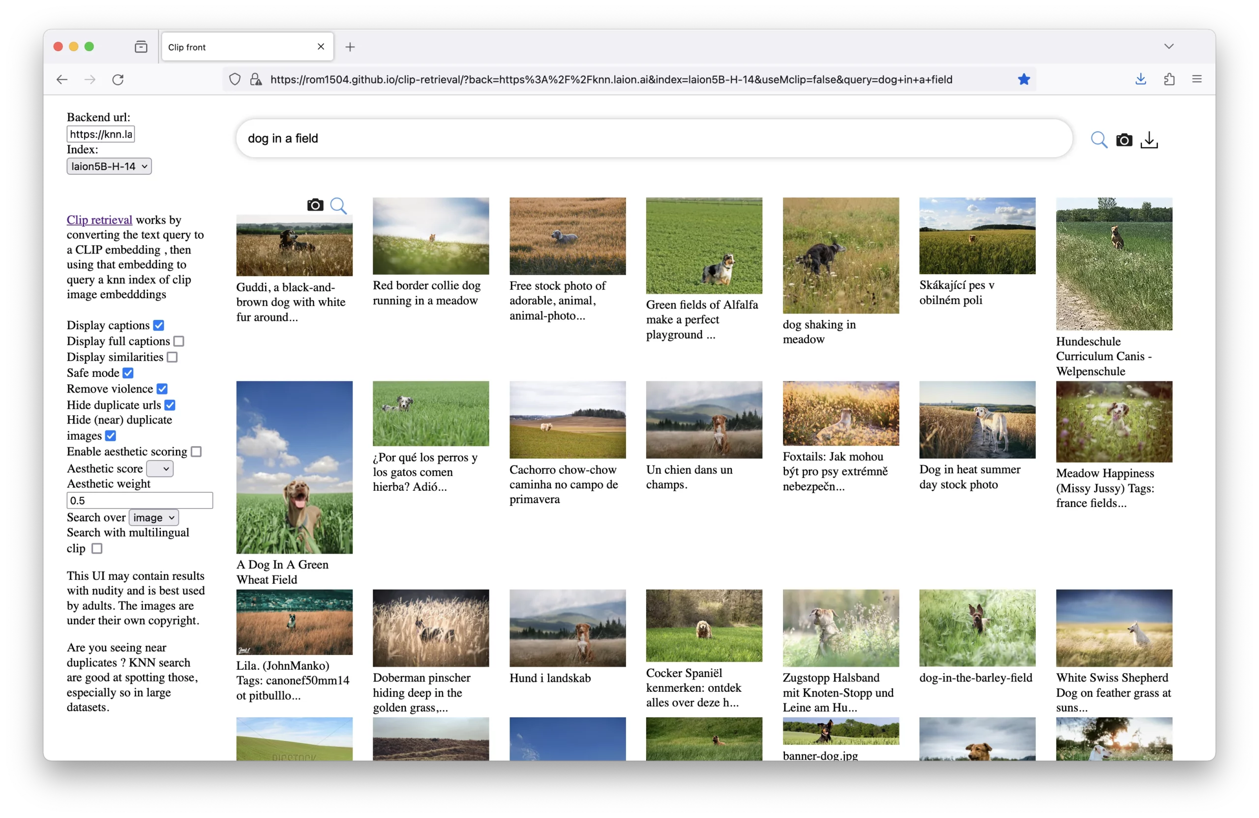Toggle Hide (near) duplicate images checkbox

[110, 435]
